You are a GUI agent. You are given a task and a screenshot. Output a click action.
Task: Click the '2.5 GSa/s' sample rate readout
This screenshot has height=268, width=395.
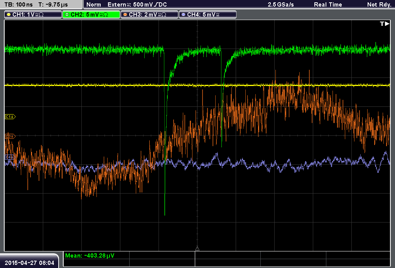pos(281,5)
